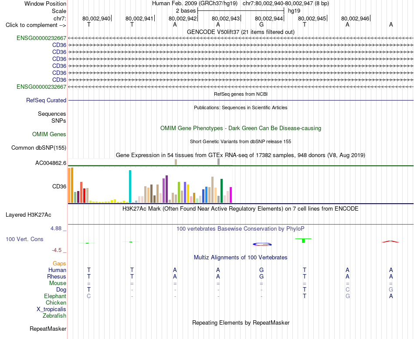Click the SNPs subtrack label
Image resolution: width=414 pixels, height=339 pixels.
pos(59,121)
